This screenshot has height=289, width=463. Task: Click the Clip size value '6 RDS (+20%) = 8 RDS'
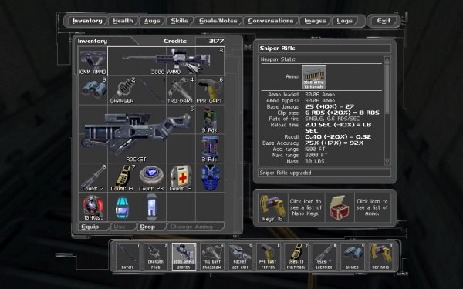pos(342,113)
